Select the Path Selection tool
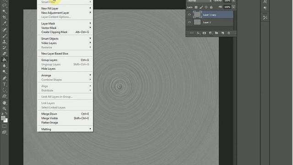This screenshot has height=165, width=293. pos(4,90)
